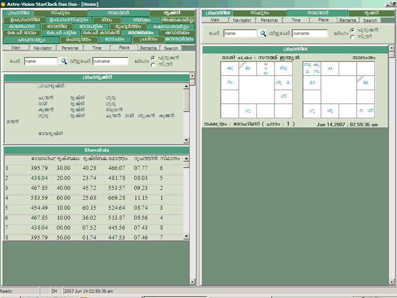Open സ്ഫുടം button in right pane
397x298 pixels.
260,13
